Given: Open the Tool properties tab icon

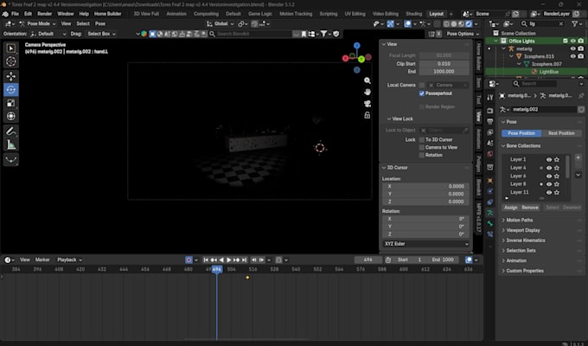Looking at the screenshot, I should 489,97.
